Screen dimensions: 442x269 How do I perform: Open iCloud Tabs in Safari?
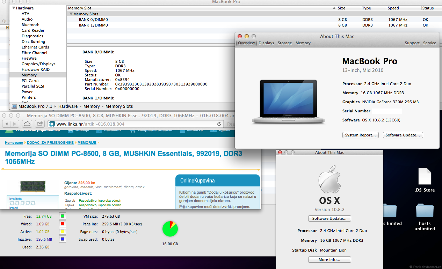27,124
